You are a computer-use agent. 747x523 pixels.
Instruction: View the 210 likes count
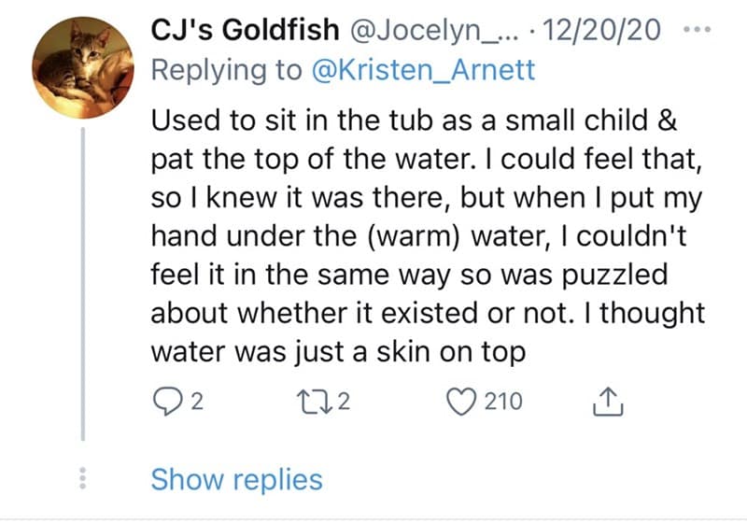(502, 403)
